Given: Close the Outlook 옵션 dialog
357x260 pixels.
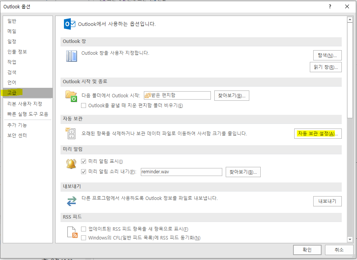Looking at the screenshot, I should click(347, 6).
